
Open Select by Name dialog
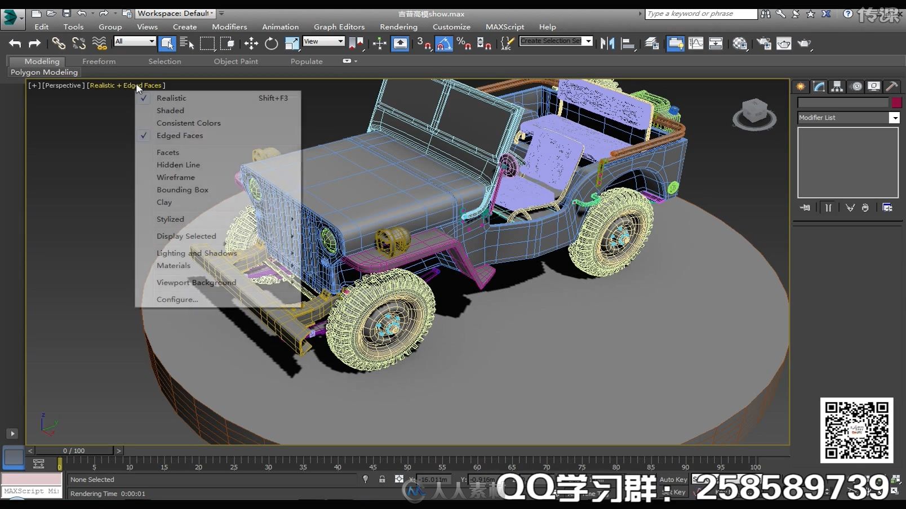click(x=186, y=43)
